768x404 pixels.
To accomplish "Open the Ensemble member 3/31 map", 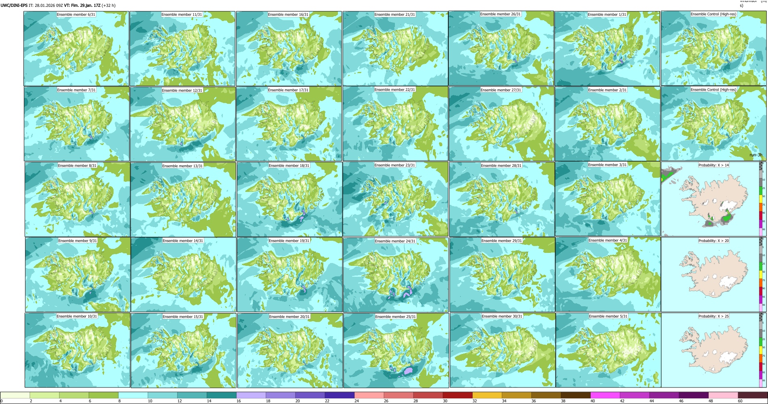I will click(x=608, y=199).
